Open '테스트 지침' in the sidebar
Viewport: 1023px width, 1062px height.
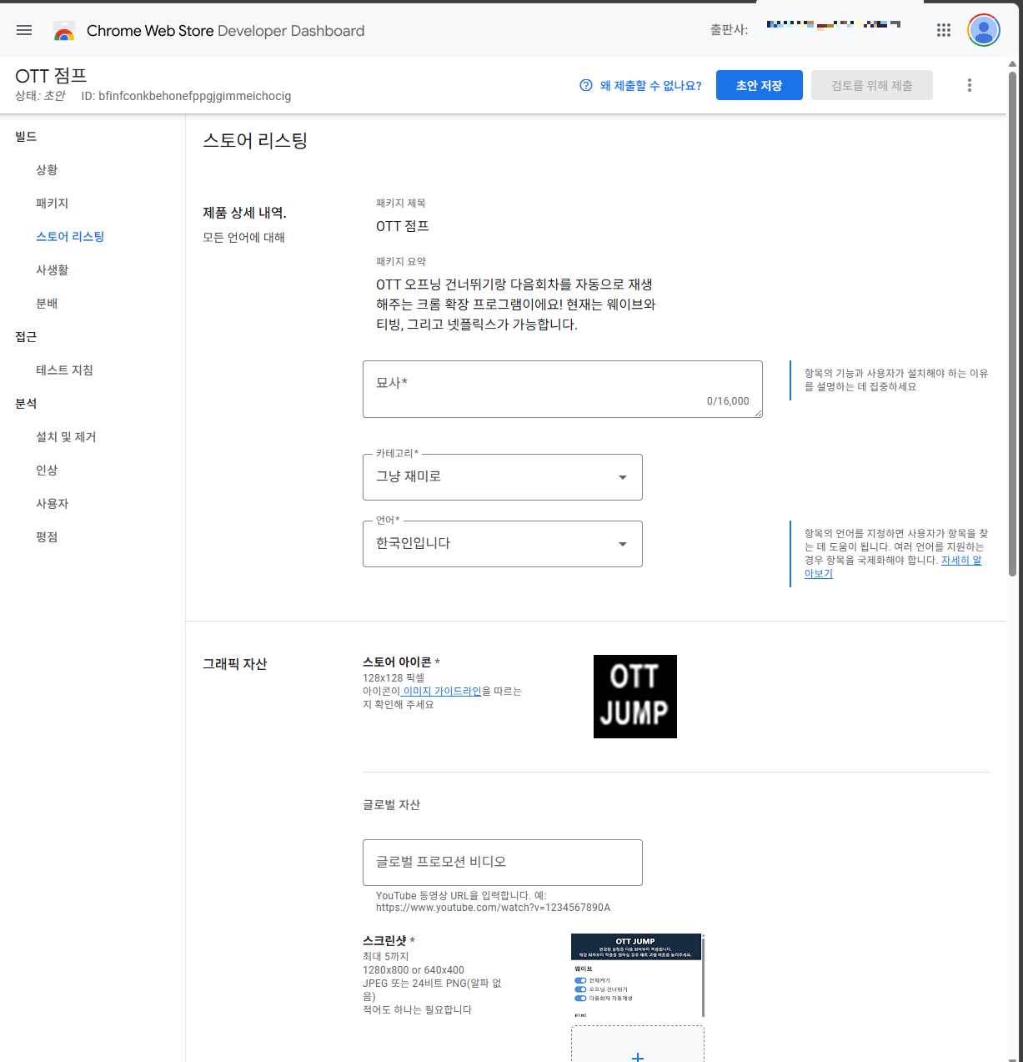point(64,370)
